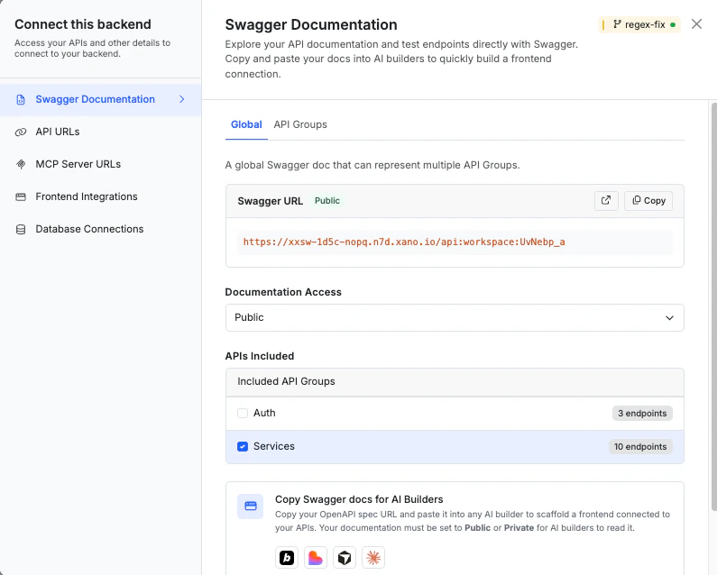Click the Claude starburst AI builder icon
Viewport: 717px width, 575px height.
click(x=373, y=558)
